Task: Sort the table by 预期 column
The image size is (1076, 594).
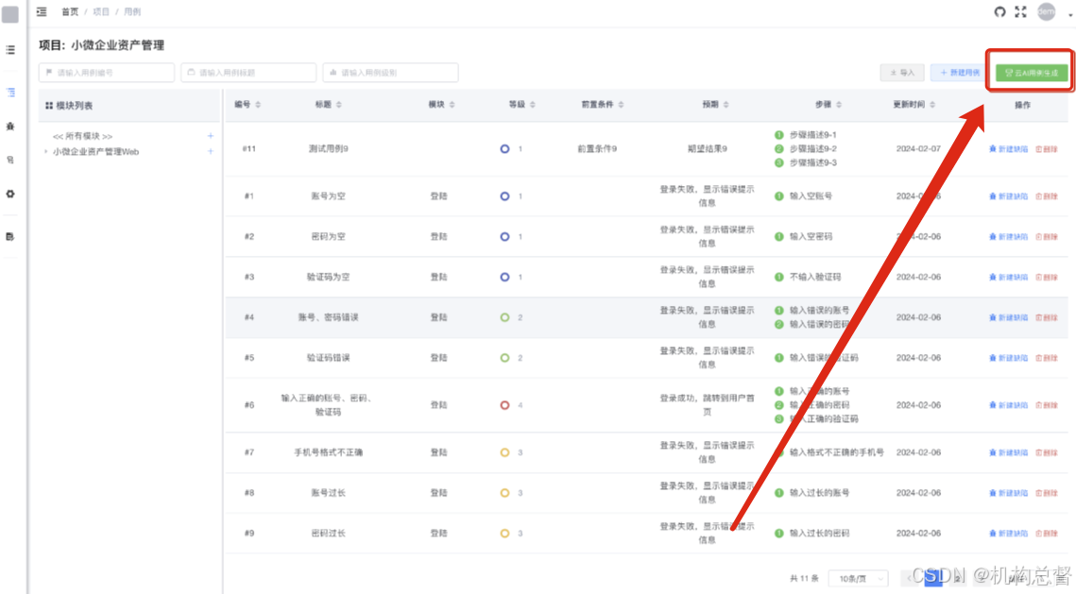Action: 726,104
